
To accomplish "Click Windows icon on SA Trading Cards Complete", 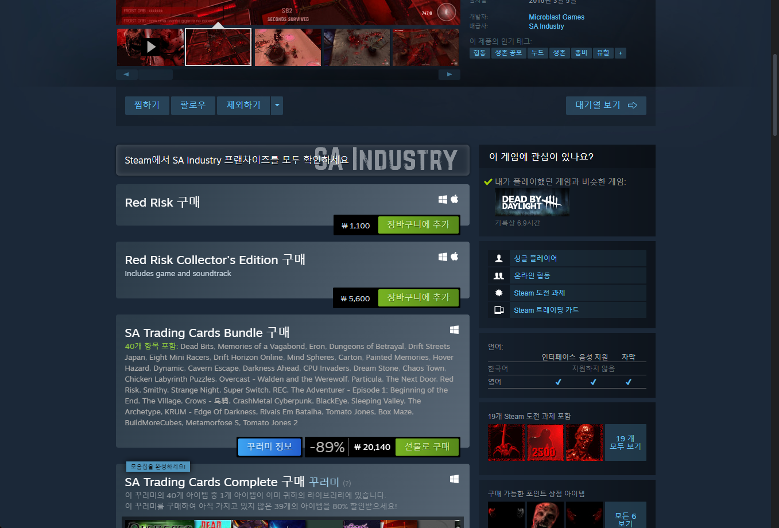I will pyautogui.click(x=454, y=479).
